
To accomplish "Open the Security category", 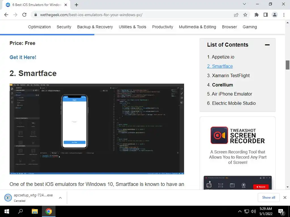I will point(64,27).
